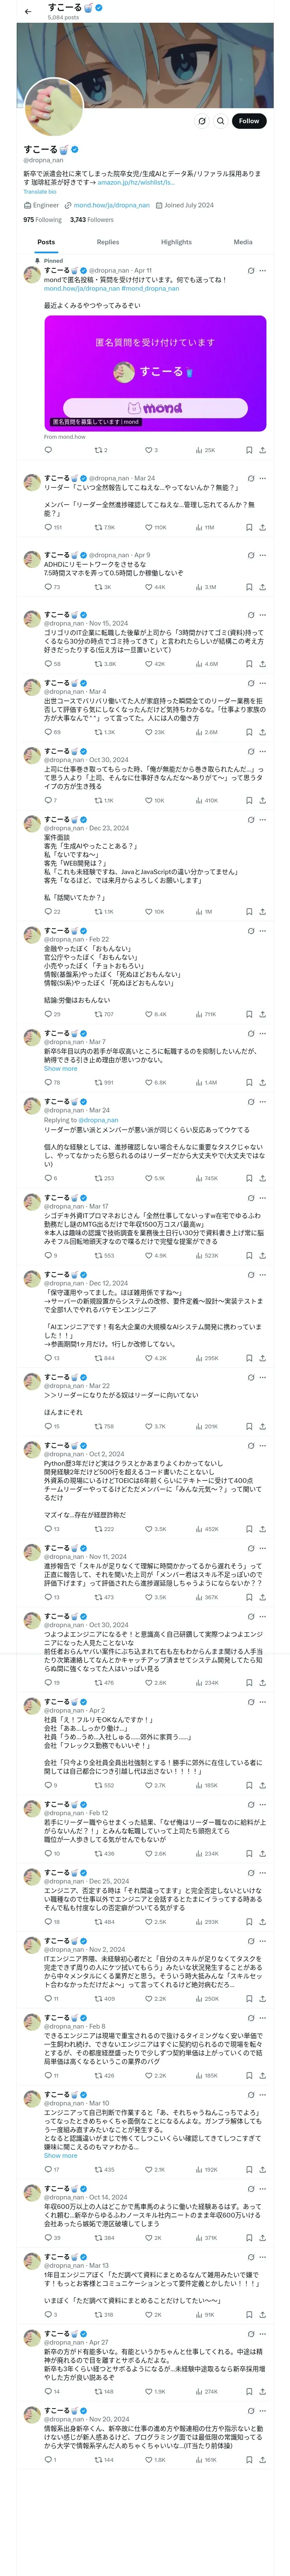Bookmark the pinned Apr 11 post
The width and height of the screenshot is (290, 2576).
coord(249,450)
